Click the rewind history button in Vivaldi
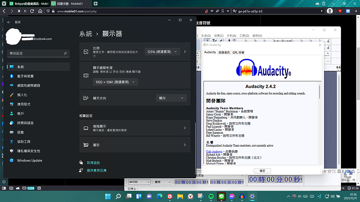This screenshot has width=360, height=202. [x=19, y=11]
